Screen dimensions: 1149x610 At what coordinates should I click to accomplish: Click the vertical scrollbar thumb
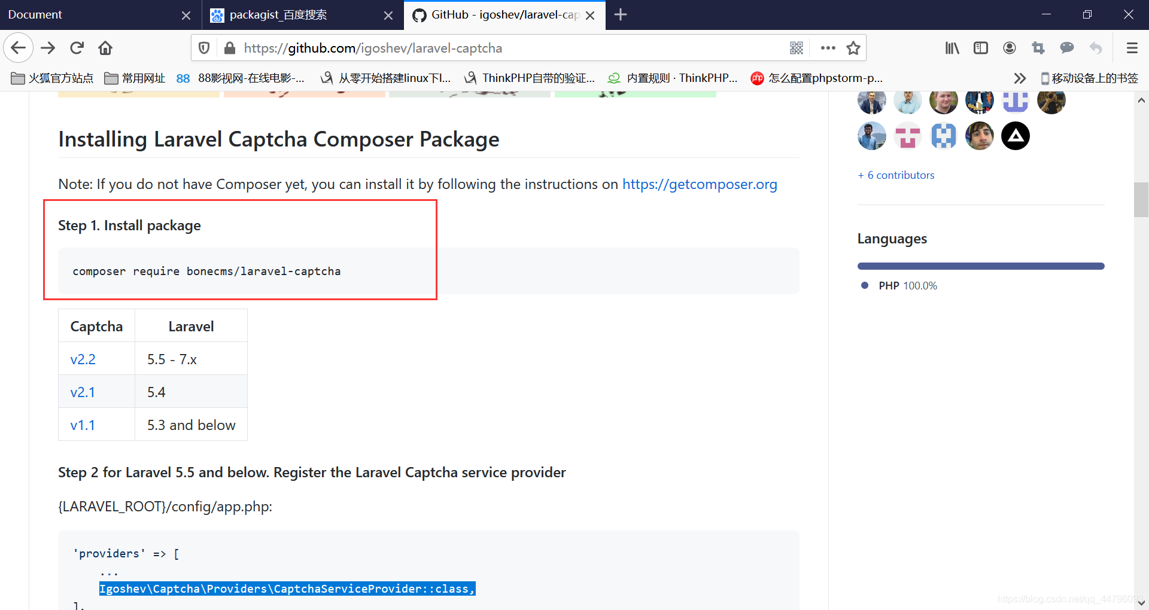[x=1141, y=199]
